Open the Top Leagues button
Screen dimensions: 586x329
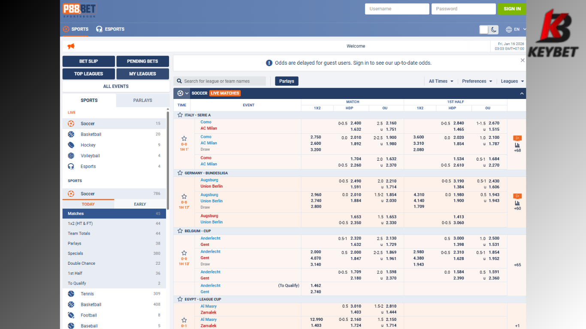[88, 74]
